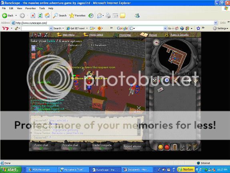Open the Favorites star panel

click(x=77, y=16)
